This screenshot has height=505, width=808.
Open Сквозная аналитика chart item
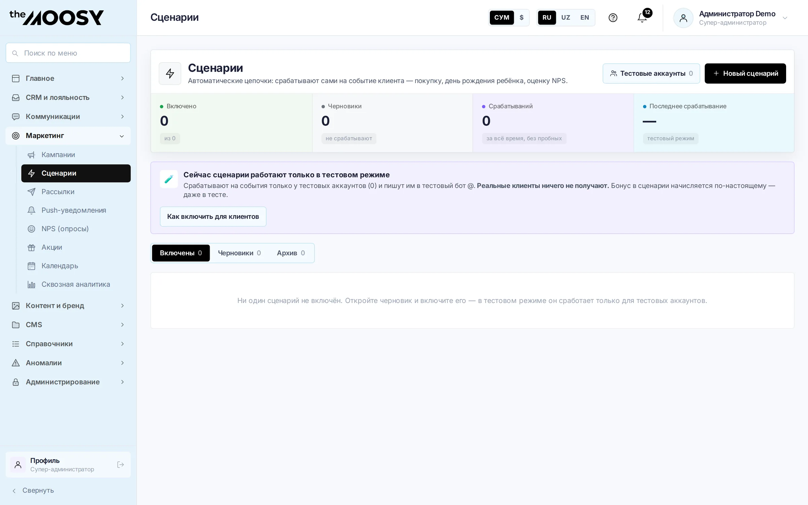[x=76, y=284]
